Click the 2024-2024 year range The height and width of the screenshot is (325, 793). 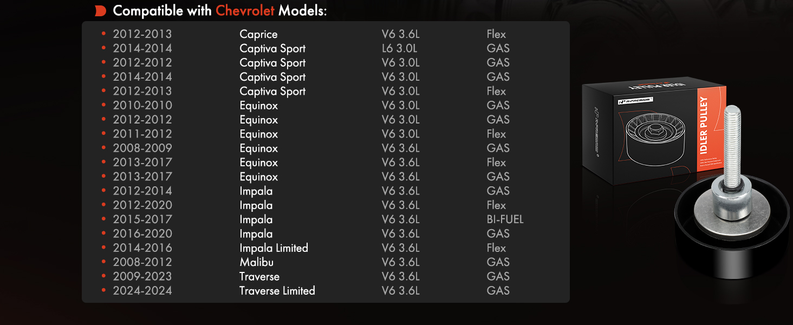pos(142,291)
